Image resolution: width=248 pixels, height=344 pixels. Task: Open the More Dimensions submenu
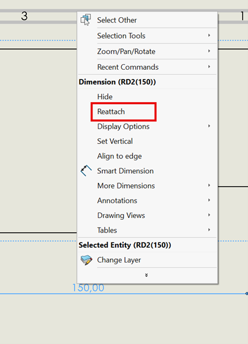point(147,186)
